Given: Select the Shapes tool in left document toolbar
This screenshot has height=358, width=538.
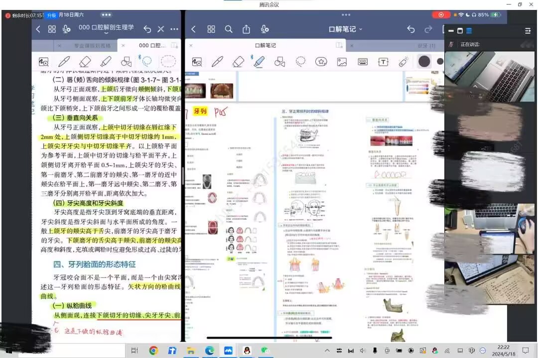Looking at the screenshot, I should coord(127,62).
